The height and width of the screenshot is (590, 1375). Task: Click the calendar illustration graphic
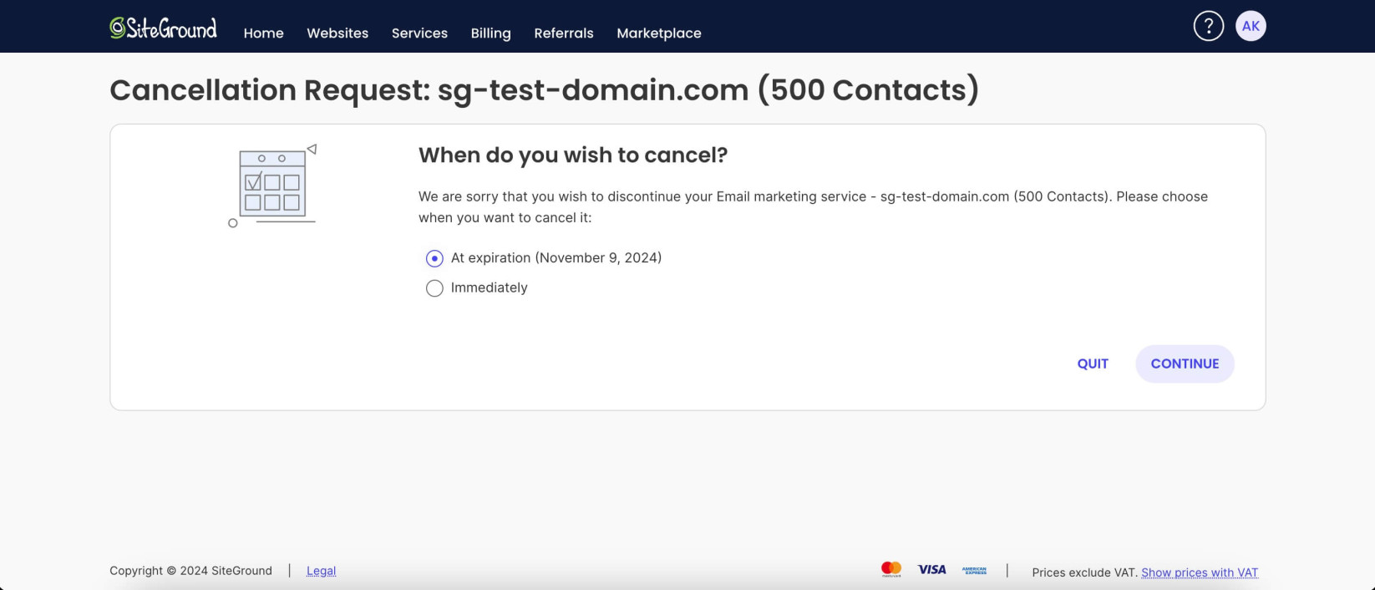click(x=272, y=186)
